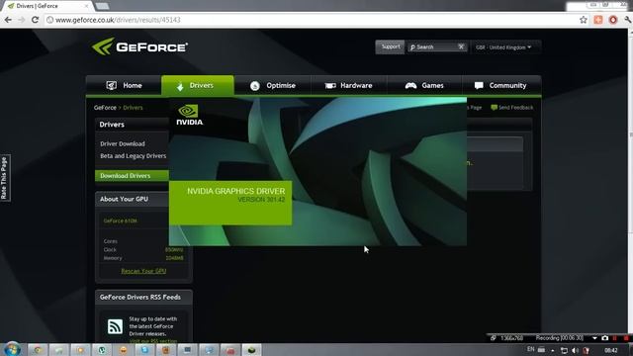633x356 pixels.
Task: Click the NVIDIA logo in splash
Action: pos(189,115)
